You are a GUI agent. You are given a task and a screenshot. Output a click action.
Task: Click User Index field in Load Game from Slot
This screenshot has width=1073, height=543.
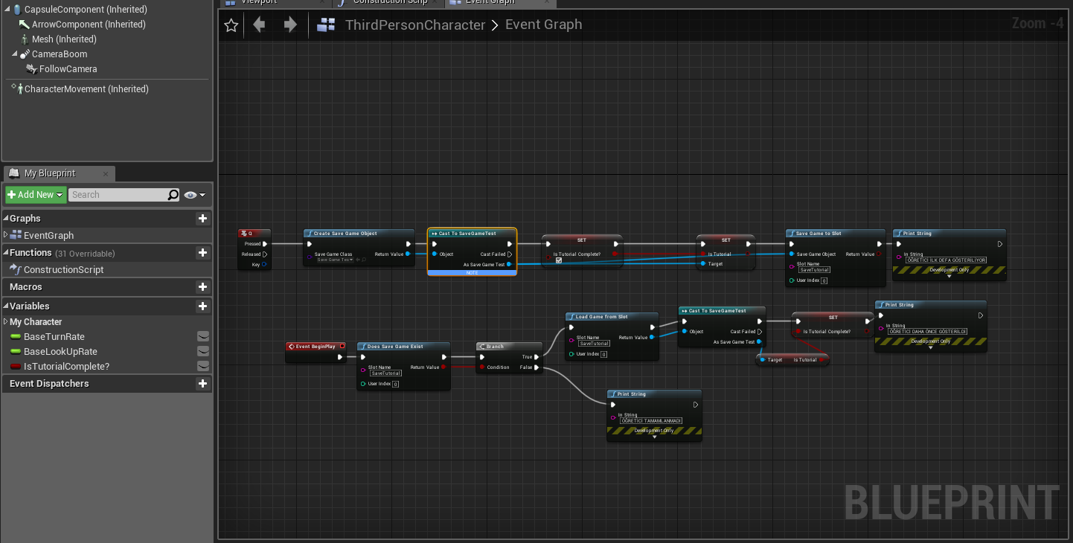coord(604,354)
